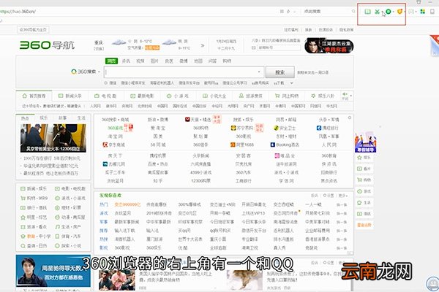Open the four-colored squares apps icon
This screenshot has width=439, height=292.
[x=422, y=12]
